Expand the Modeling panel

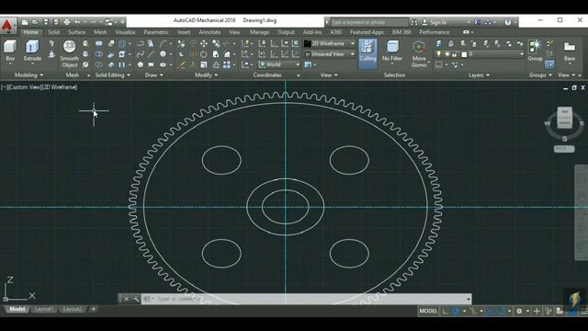(x=28, y=75)
